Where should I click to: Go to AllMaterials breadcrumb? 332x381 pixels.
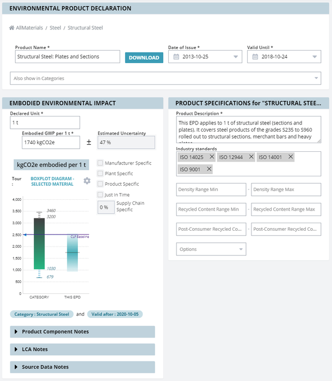click(x=29, y=28)
